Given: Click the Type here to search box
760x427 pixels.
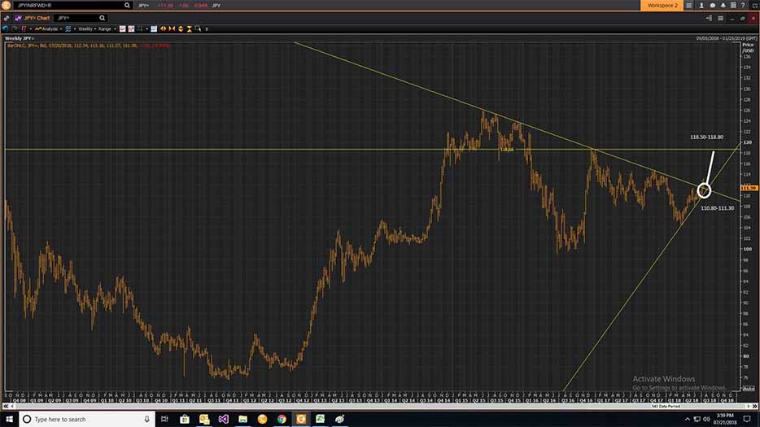Looking at the screenshot, I should (x=87, y=419).
